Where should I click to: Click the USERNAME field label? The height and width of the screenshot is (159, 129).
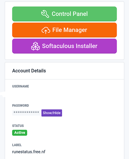pyautogui.click(x=21, y=86)
